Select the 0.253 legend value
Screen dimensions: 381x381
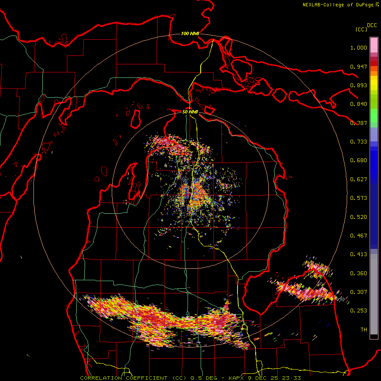click(359, 311)
